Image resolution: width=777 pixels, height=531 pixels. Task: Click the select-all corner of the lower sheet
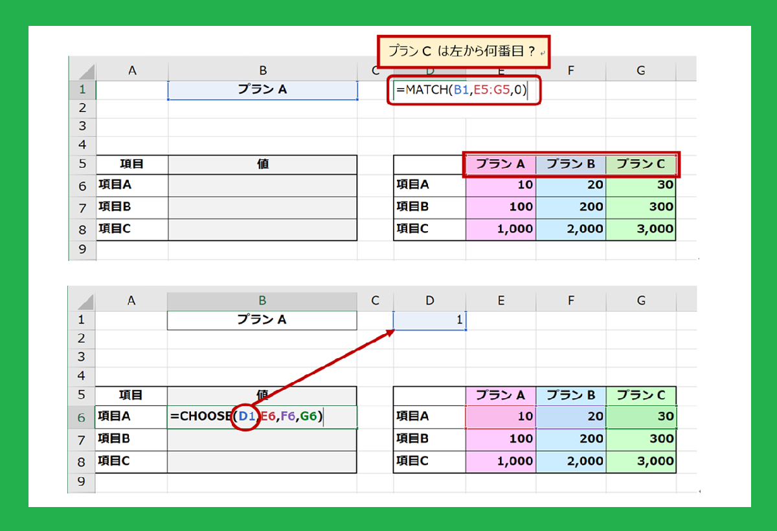tap(81, 300)
